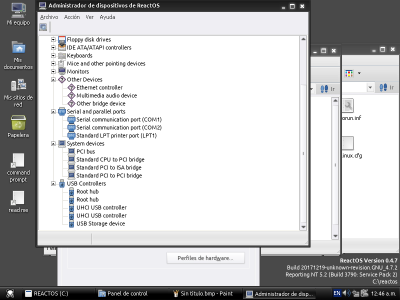
Task: Select the Mice and other pointing devices icon
Action: pyautogui.click(x=62, y=63)
